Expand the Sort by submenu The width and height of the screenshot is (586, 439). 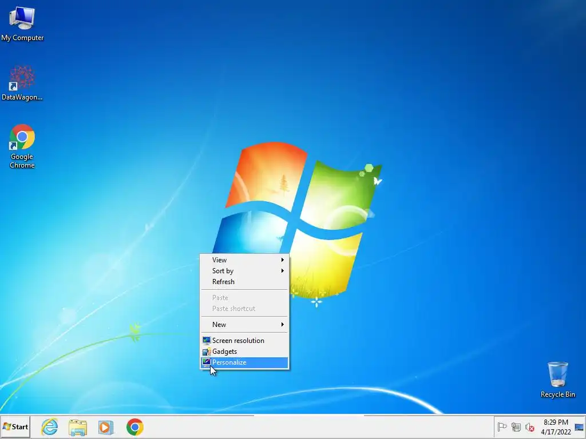coord(244,270)
